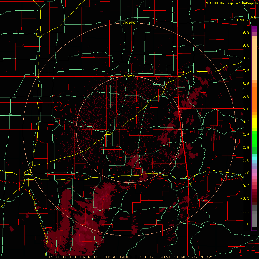259x259 pixels.
Task: Pick the cyan segment of the color bar
Action: click(254, 158)
